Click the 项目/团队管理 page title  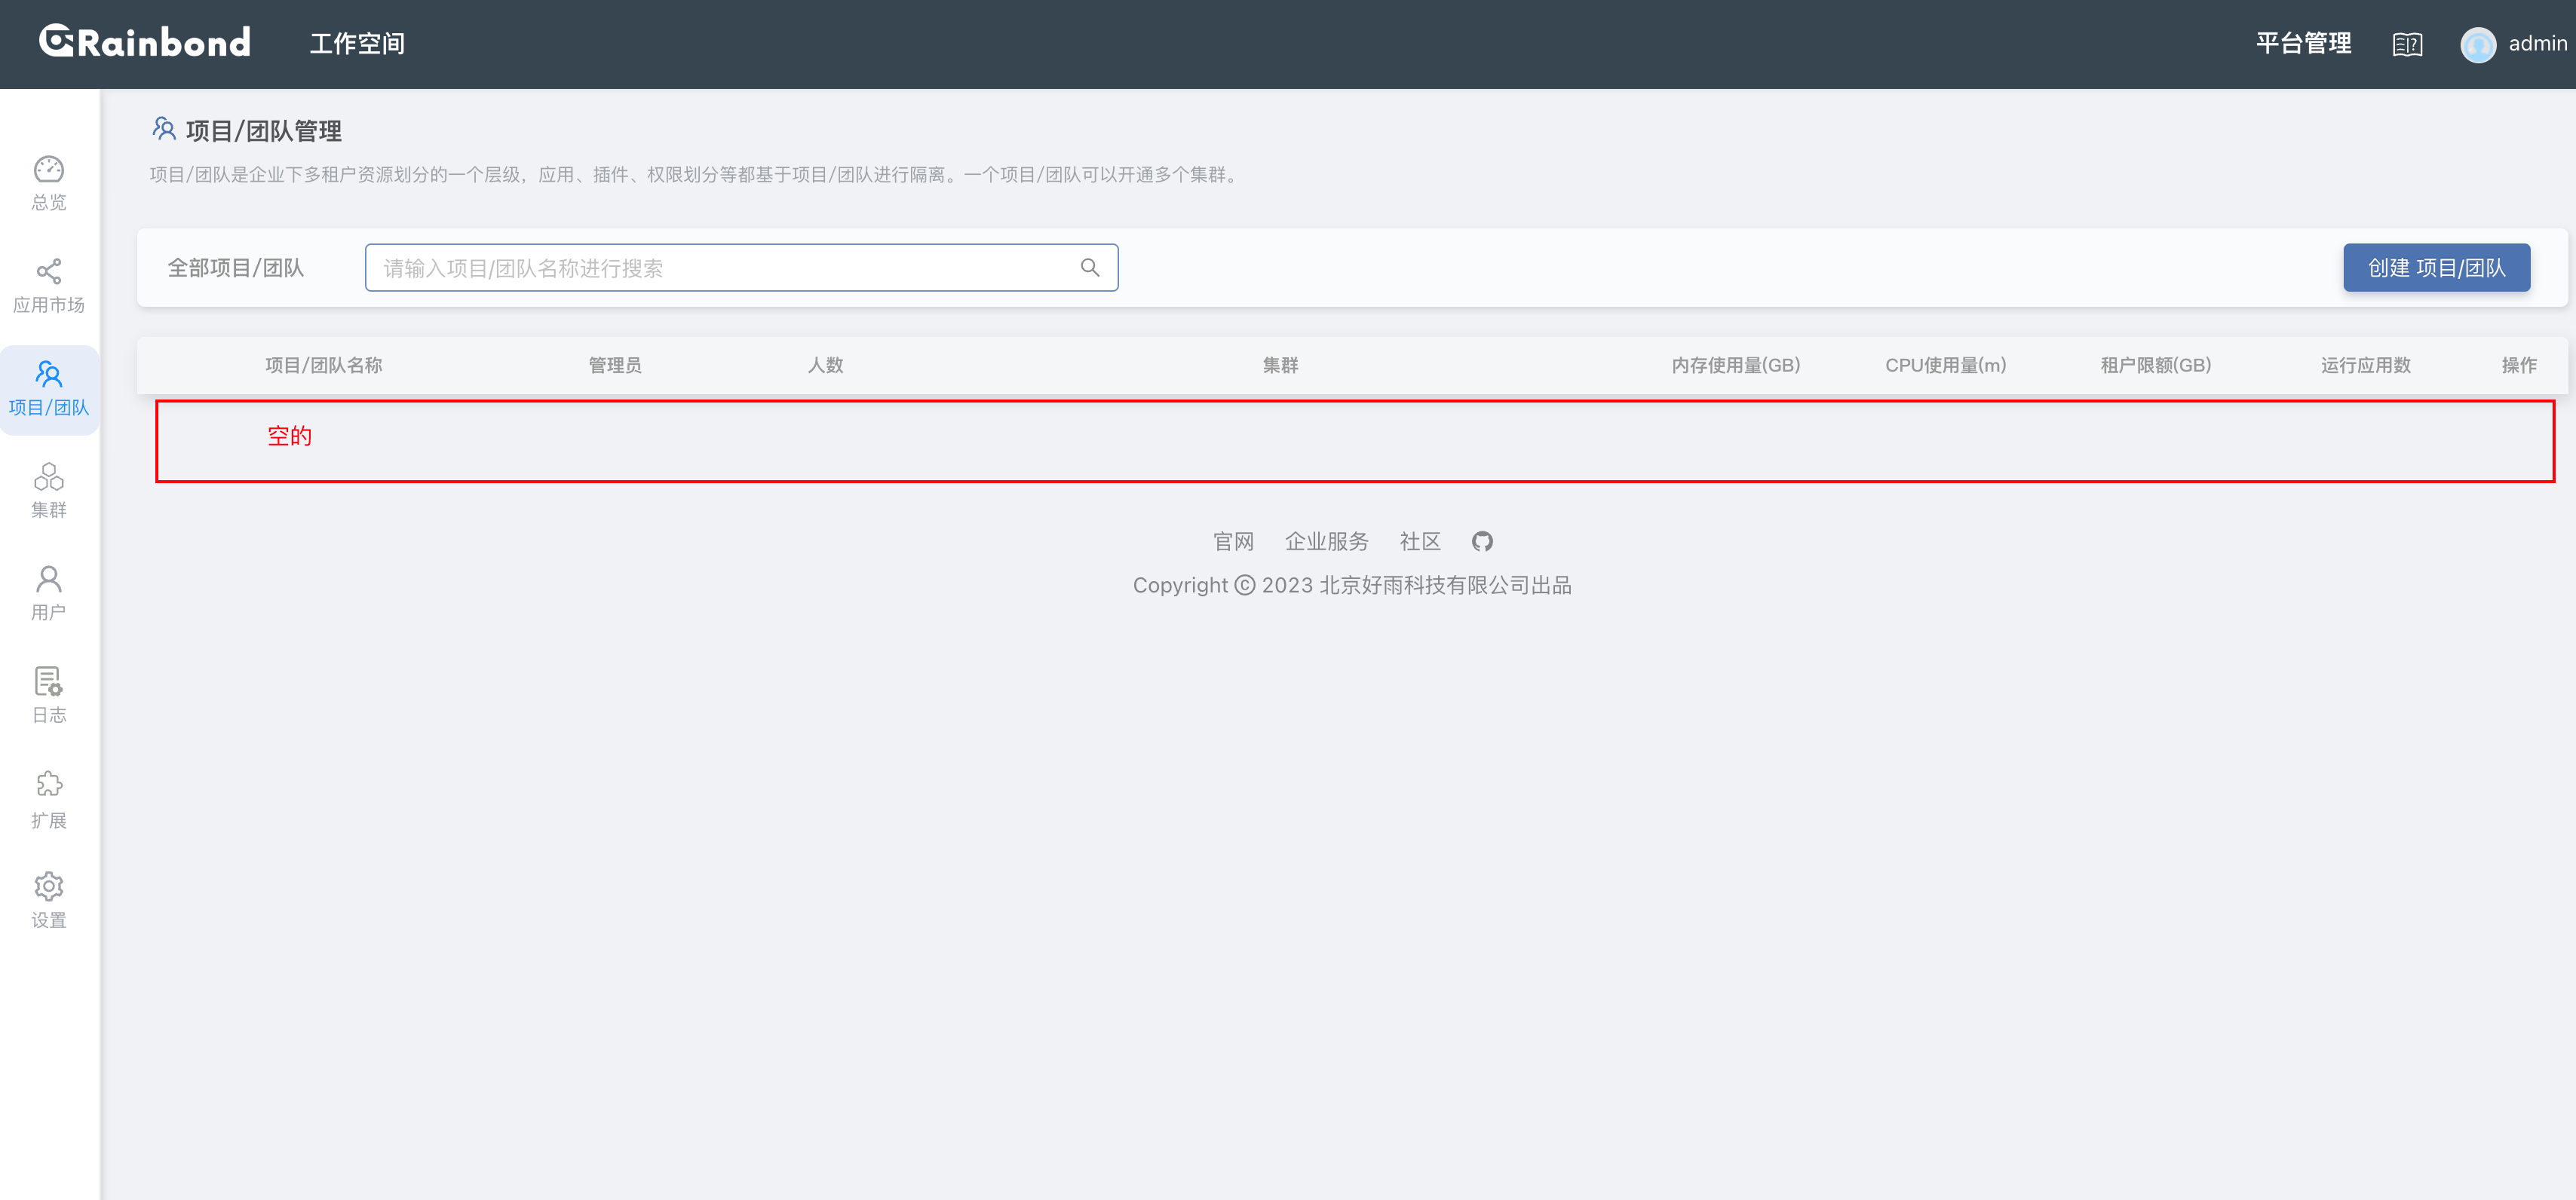tap(264, 131)
